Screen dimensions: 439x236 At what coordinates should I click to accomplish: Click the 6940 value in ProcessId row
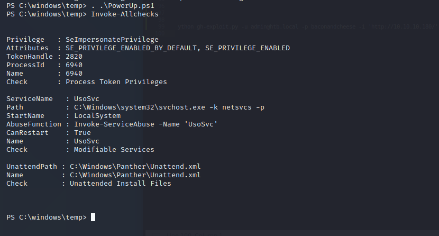(74, 65)
